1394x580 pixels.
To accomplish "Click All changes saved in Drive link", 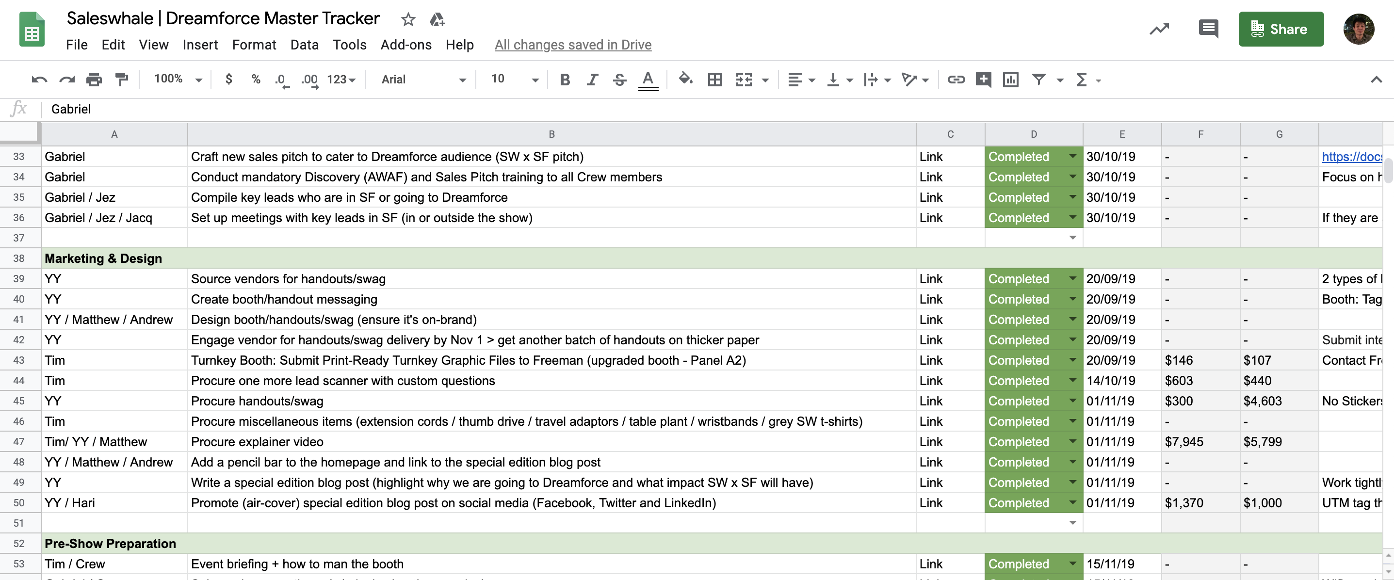I will 572,45.
